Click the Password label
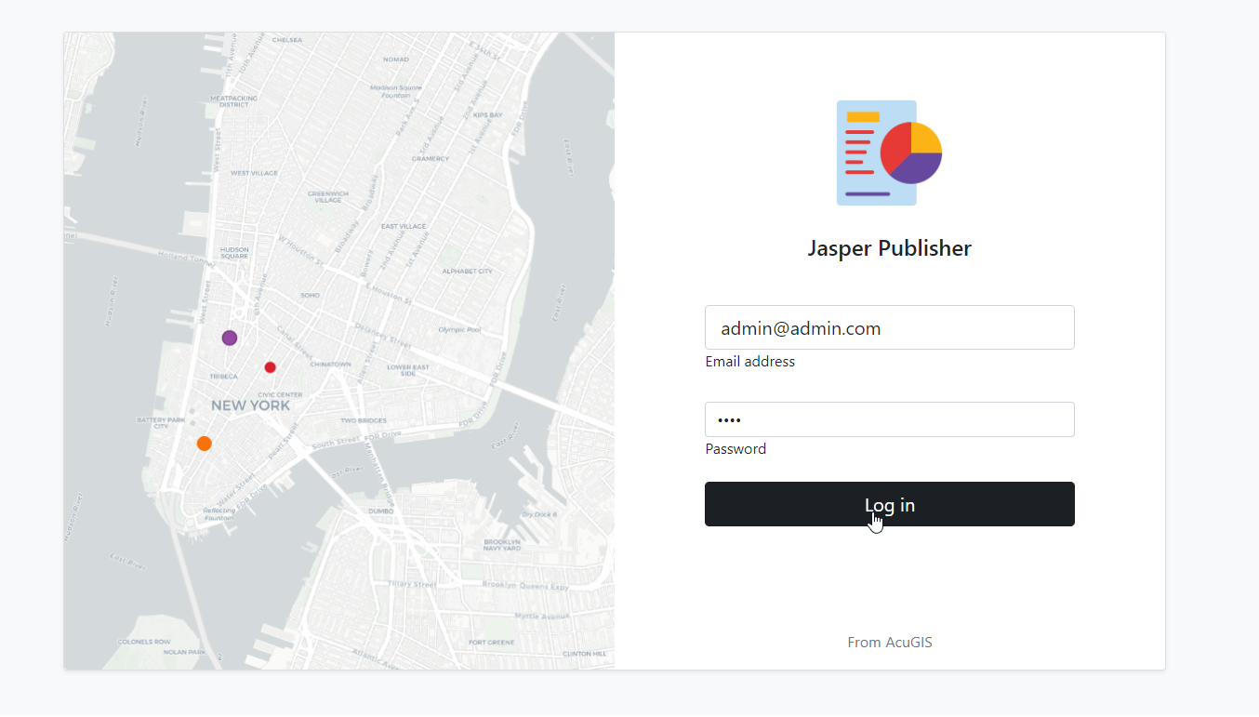 (736, 449)
